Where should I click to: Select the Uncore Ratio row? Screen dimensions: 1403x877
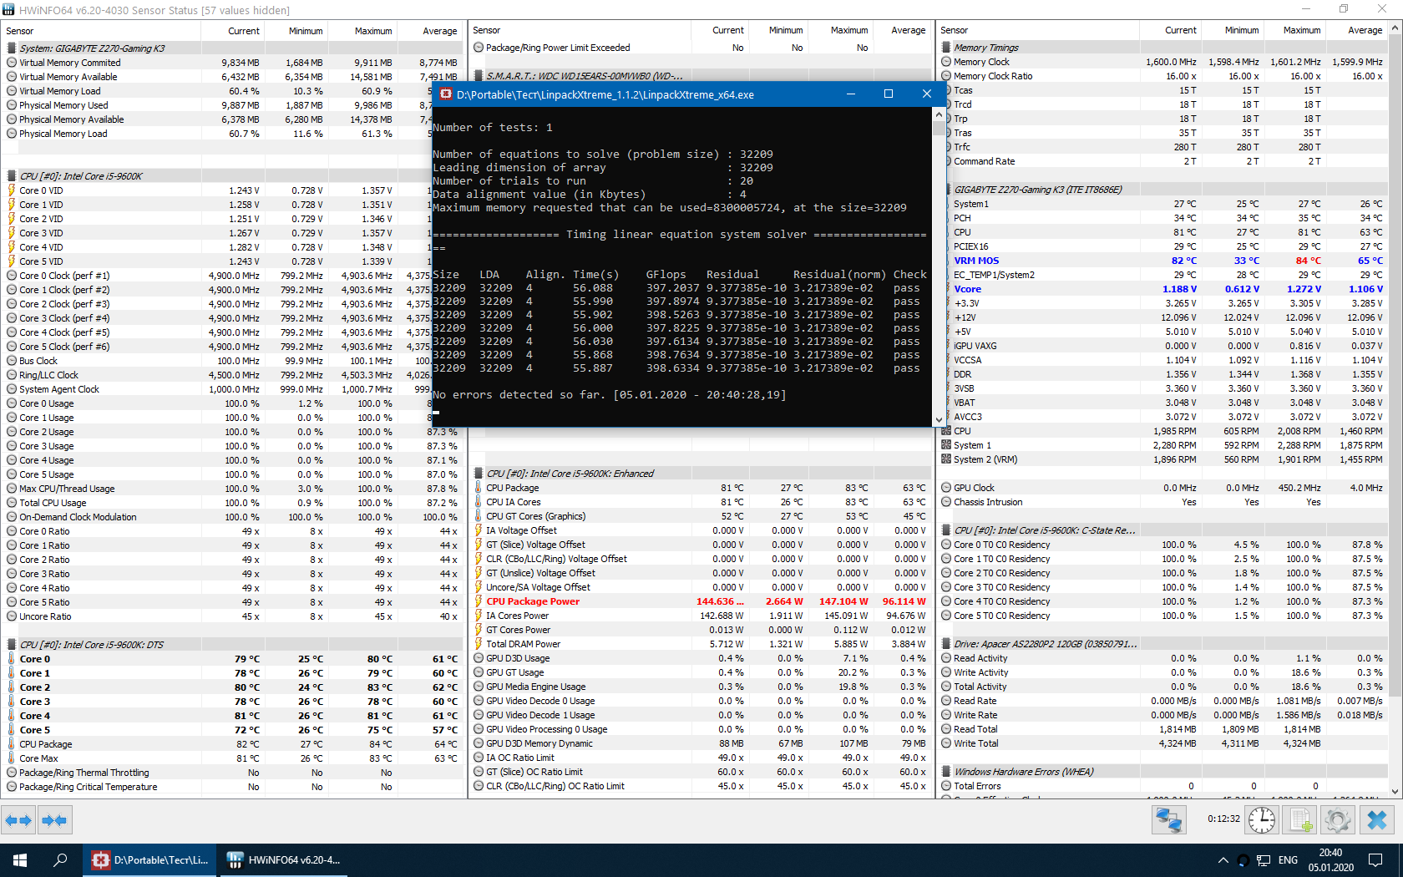(232, 616)
